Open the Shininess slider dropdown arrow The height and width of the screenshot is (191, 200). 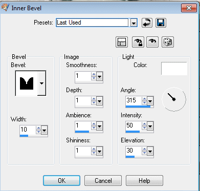[100, 151]
